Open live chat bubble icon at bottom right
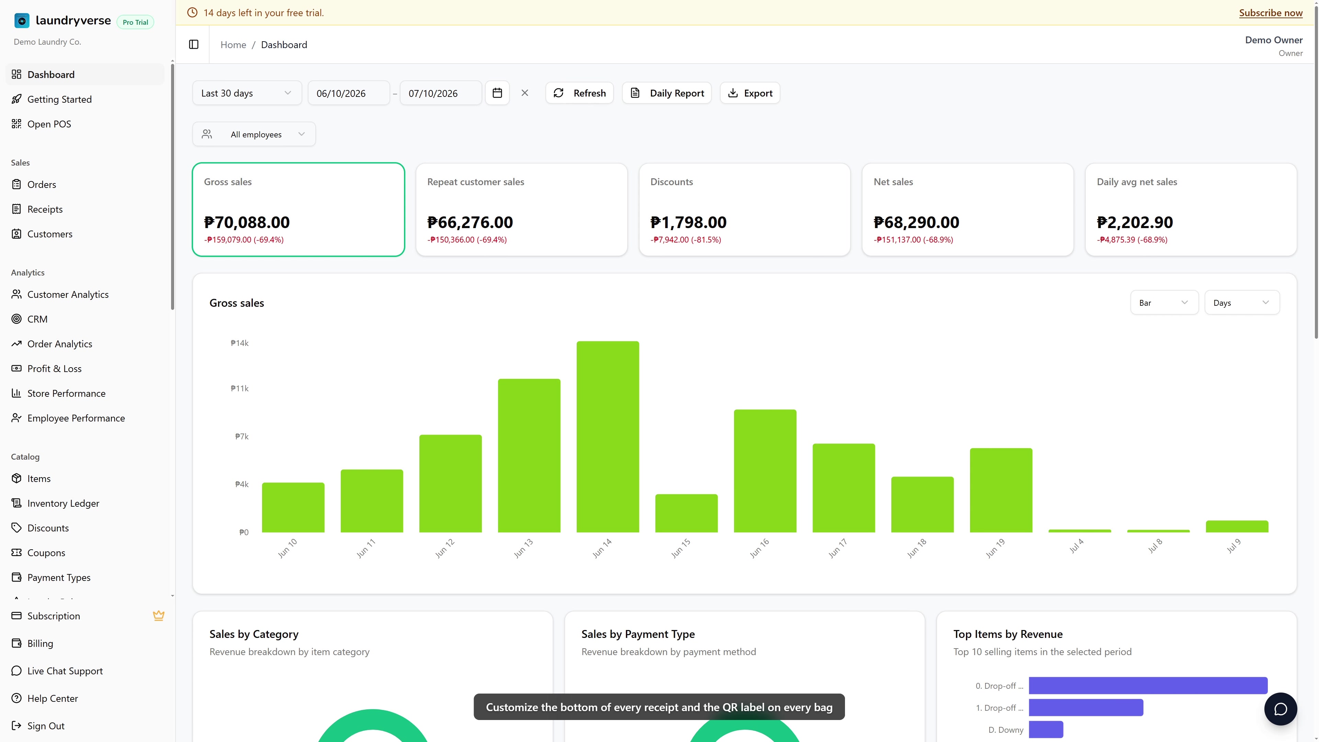Screen dimensions: 1319x742 (1281, 709)
